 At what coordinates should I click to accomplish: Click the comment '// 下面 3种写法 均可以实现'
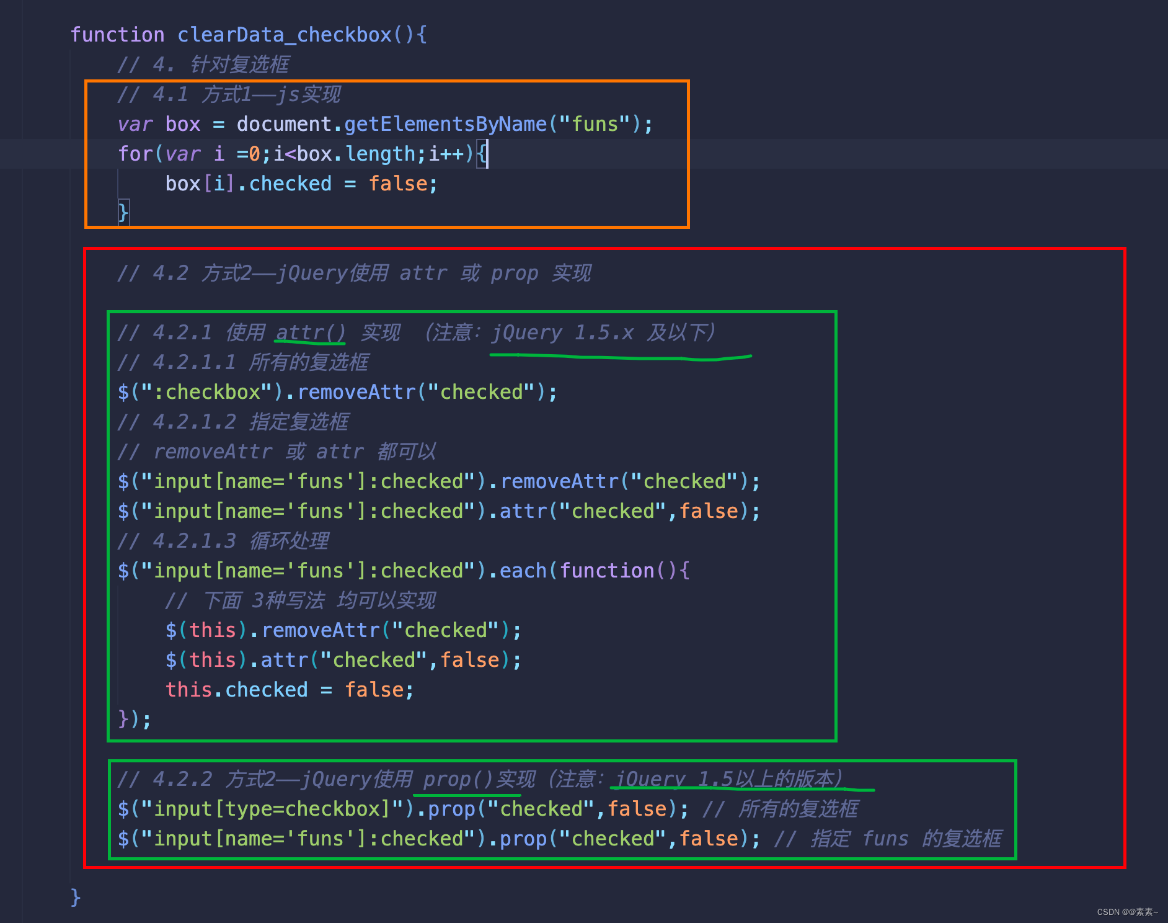[x=301, y=600]
